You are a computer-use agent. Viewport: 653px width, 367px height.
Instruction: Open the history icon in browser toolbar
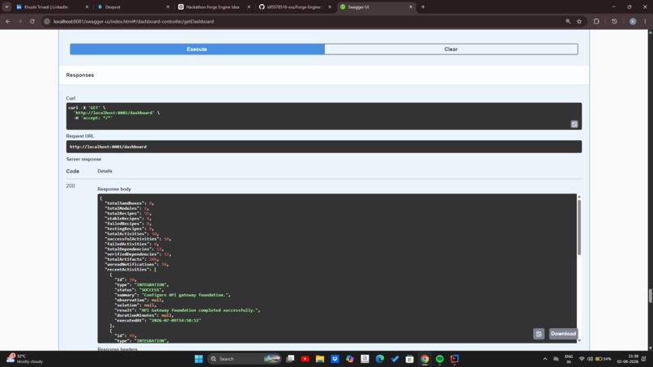pos(614,21)
